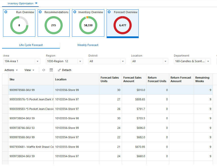Screen dimensions: 217x166
Task: Select the Recommendations radio button
Action: (x=40, y=12)
